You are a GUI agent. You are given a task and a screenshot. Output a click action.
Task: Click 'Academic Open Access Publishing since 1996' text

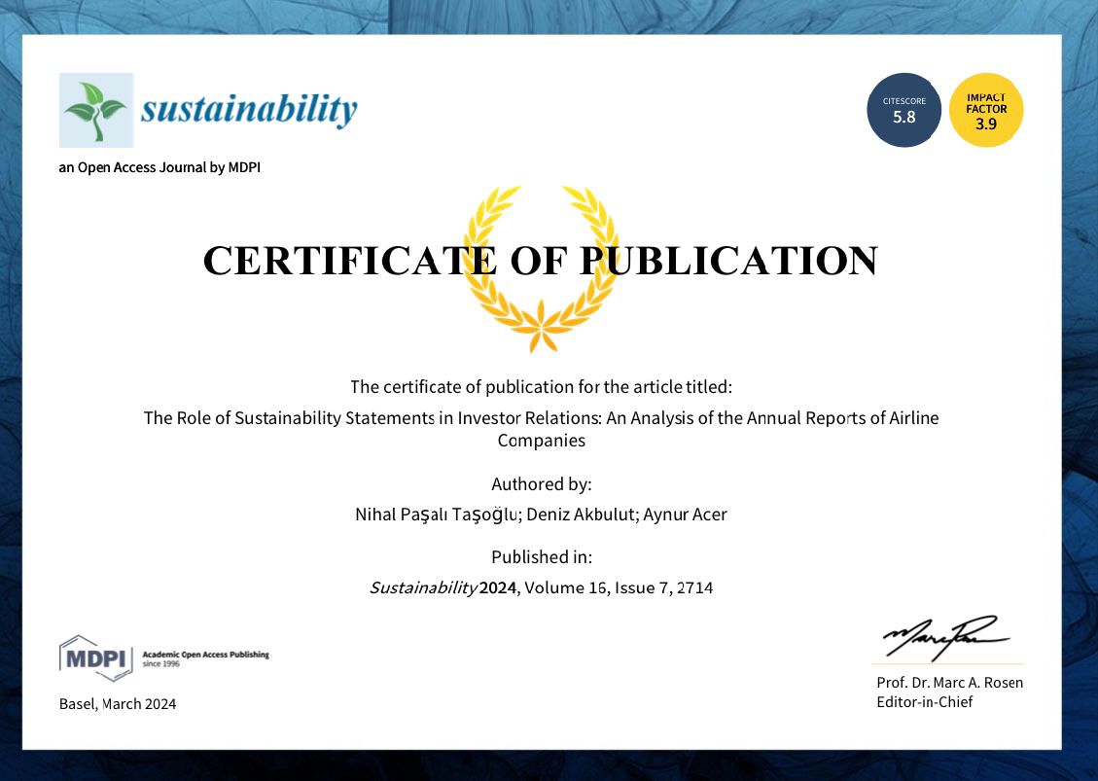pyautogui.click(x=205, y=658)
